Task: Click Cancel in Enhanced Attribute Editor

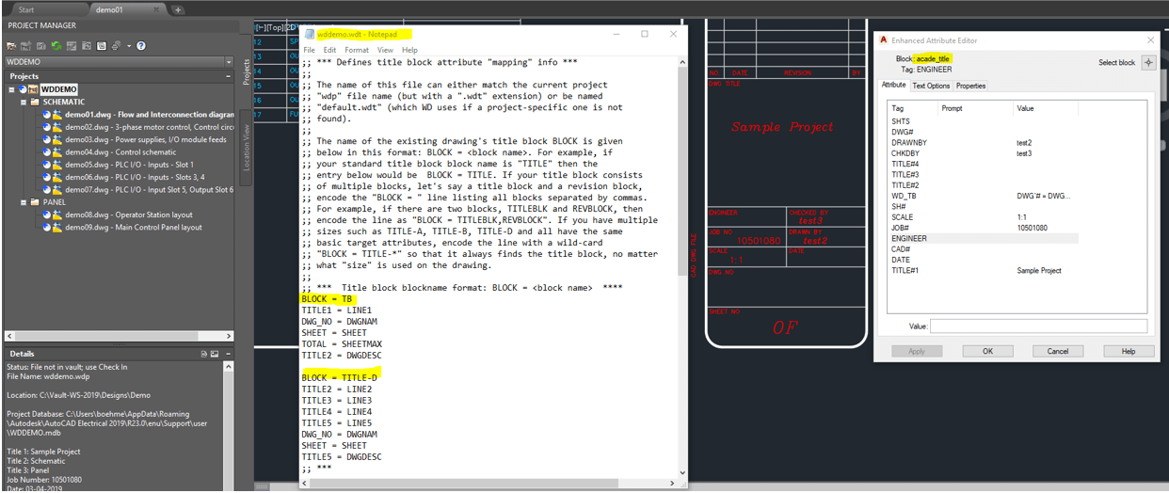Action: 1058,351
